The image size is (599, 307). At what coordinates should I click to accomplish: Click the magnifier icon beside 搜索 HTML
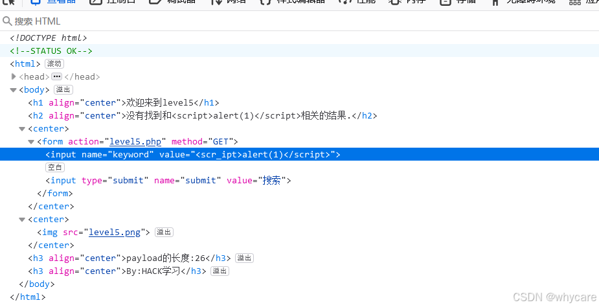[x=7, y=21]
